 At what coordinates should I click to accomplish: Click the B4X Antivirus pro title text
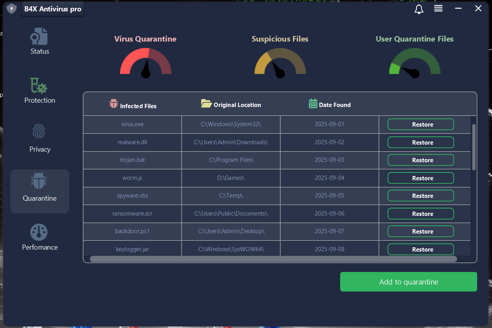pos(53,9)
